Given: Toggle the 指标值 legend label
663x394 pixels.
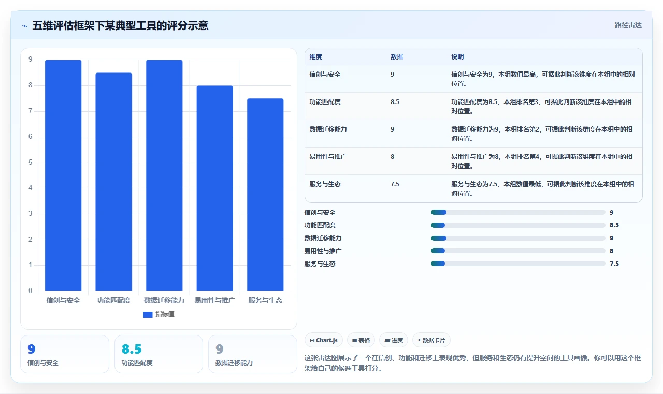Looking at the screenshot, I should (165, 314).
